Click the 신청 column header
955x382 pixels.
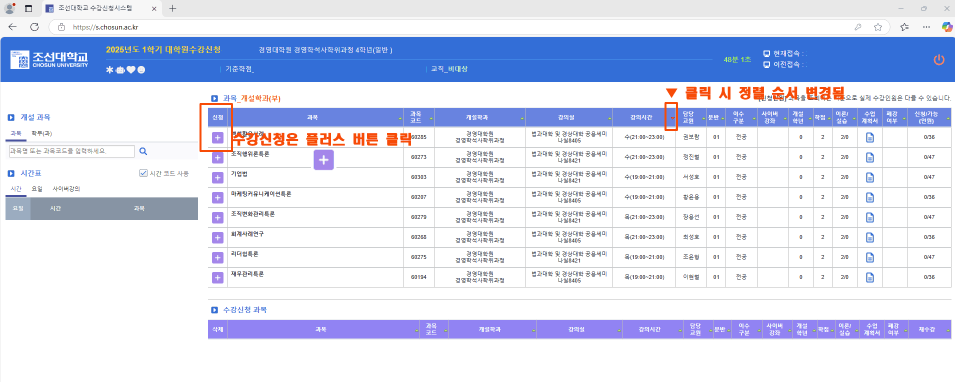(x=217, y=117)
